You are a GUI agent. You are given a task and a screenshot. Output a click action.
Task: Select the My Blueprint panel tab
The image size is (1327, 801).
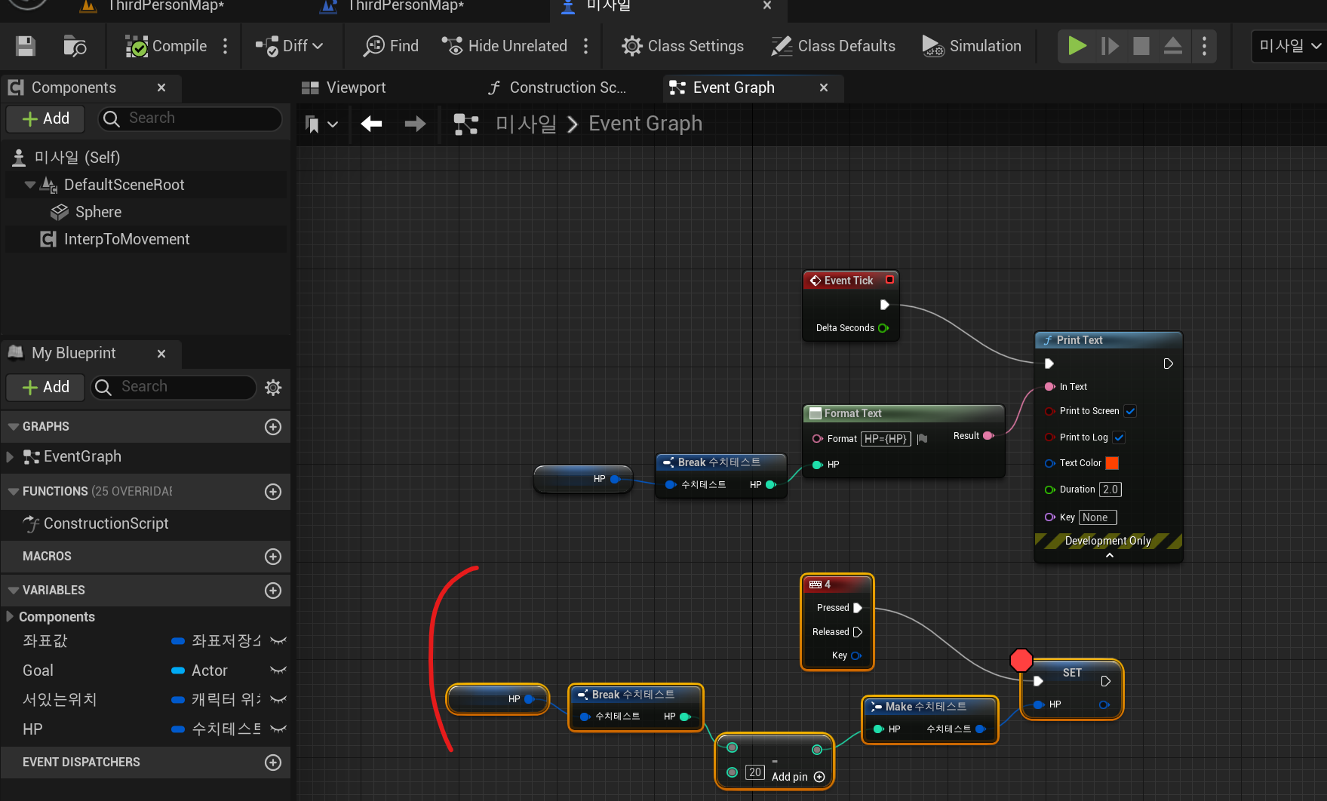pos(74,353)
